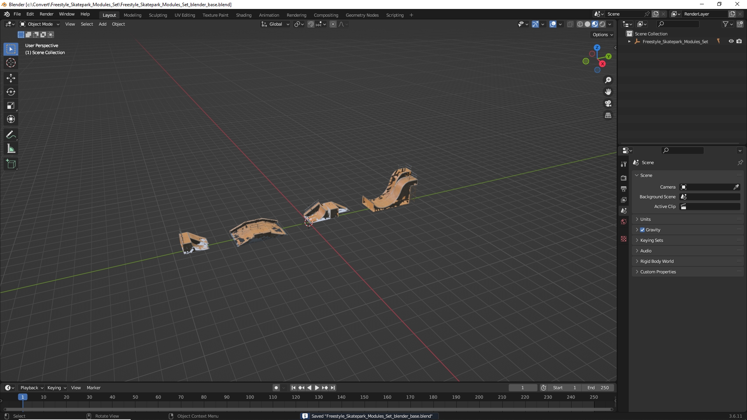This screenshot has height=420, width=747.
Task: Pick the Add Cube tool
Action: point(11,164)
